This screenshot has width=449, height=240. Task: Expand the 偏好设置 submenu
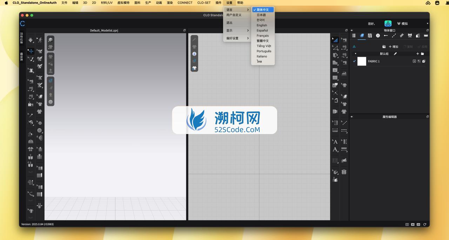[237, 38]
